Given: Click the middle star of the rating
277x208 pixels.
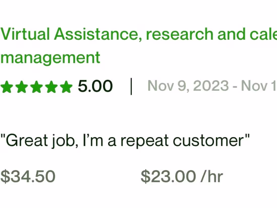Looking at the screenshot, I should (x=36, y=87).
